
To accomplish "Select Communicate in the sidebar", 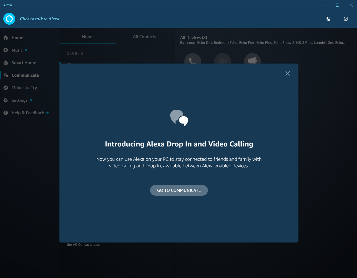I will (25, 75).
